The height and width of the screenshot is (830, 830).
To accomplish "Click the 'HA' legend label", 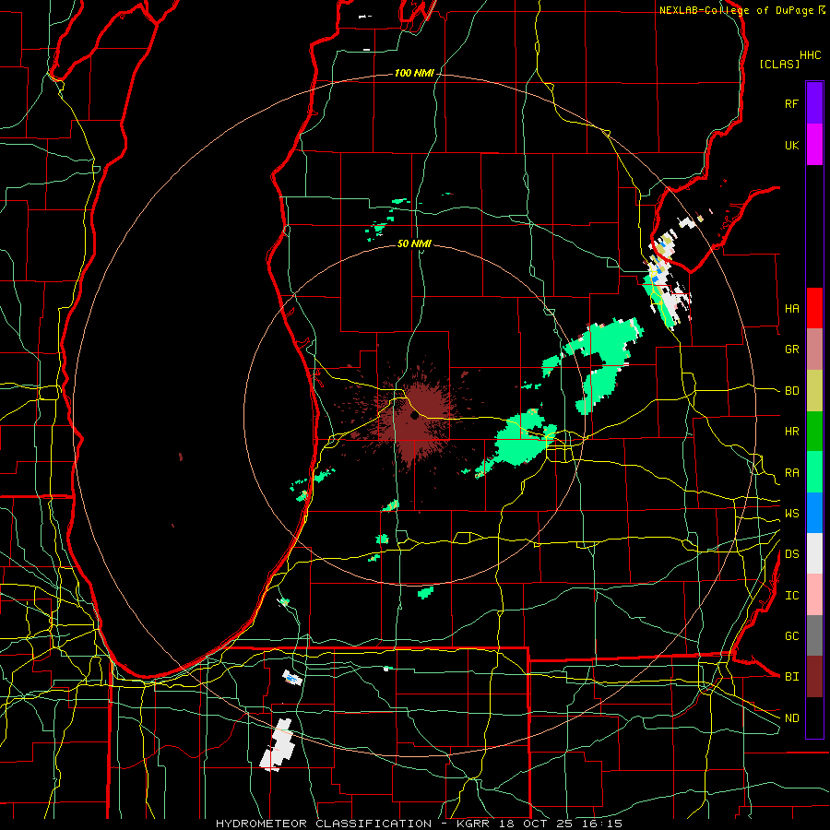I will coord(791,308).
